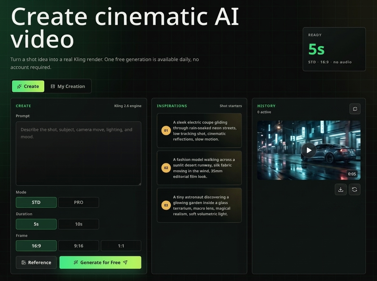Click the 02 number badge

tap(166, 168)
